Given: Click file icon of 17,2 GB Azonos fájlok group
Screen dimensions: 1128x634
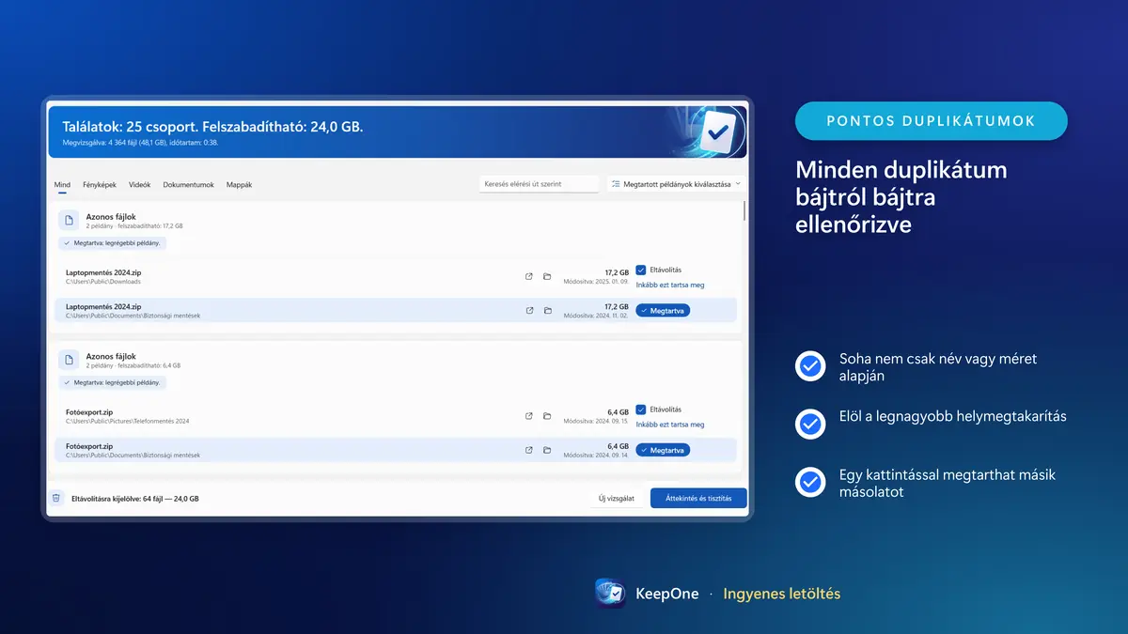Looking at the screenshot, I should tap(68, 220).
